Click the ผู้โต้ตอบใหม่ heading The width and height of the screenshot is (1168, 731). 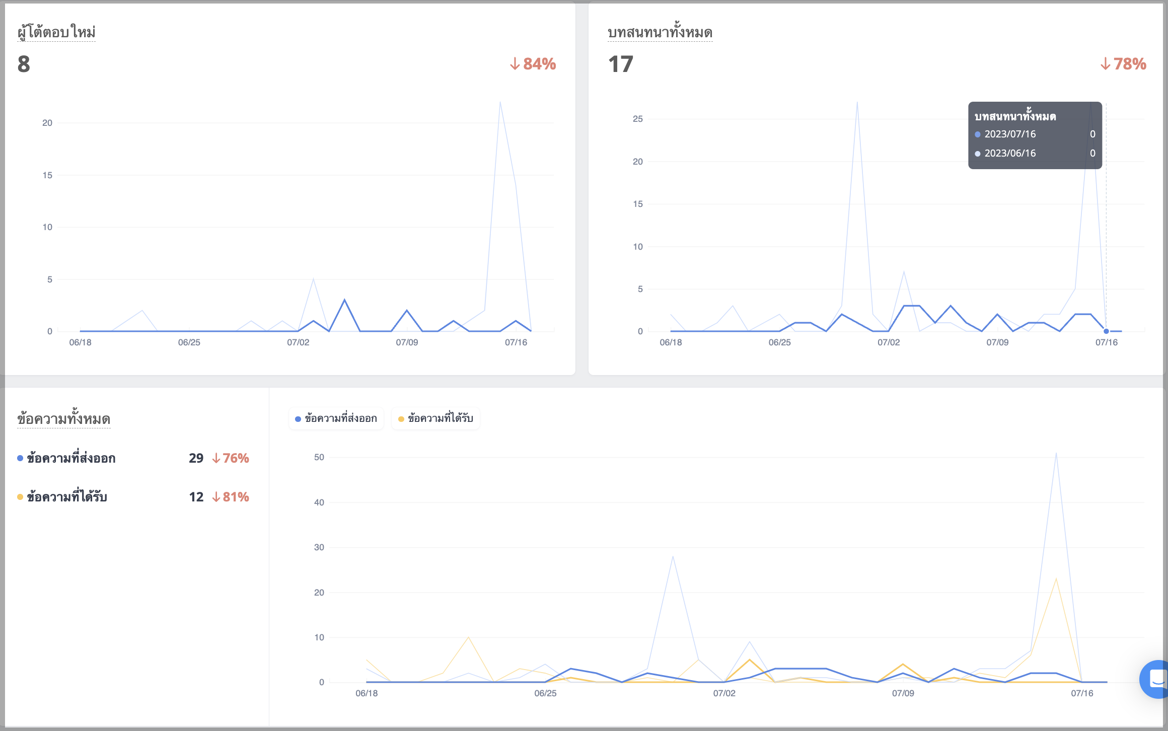coord(56,32)
